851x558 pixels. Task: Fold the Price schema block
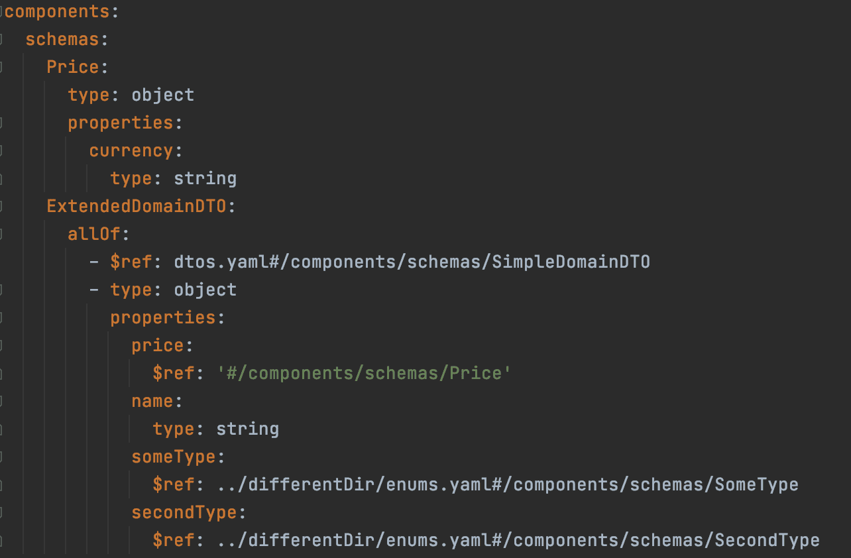2,67
